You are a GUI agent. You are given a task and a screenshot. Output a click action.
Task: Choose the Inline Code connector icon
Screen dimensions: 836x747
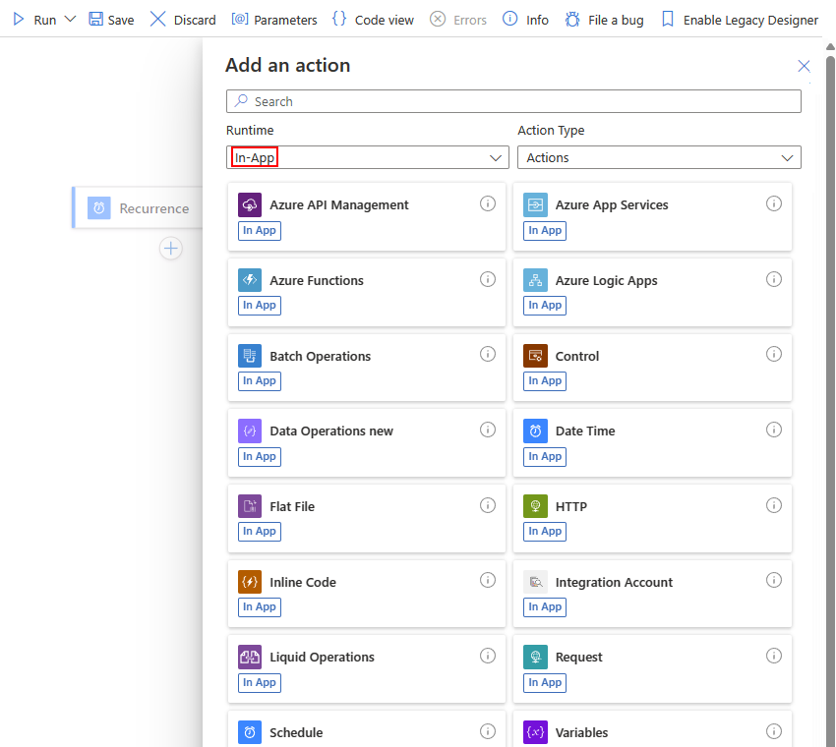250,582
